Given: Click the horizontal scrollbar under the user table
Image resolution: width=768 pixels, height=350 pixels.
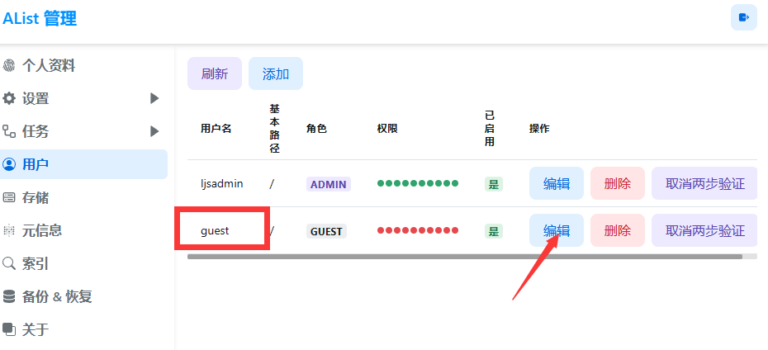Looking at the screenshot, I should (x=465, y=257).
